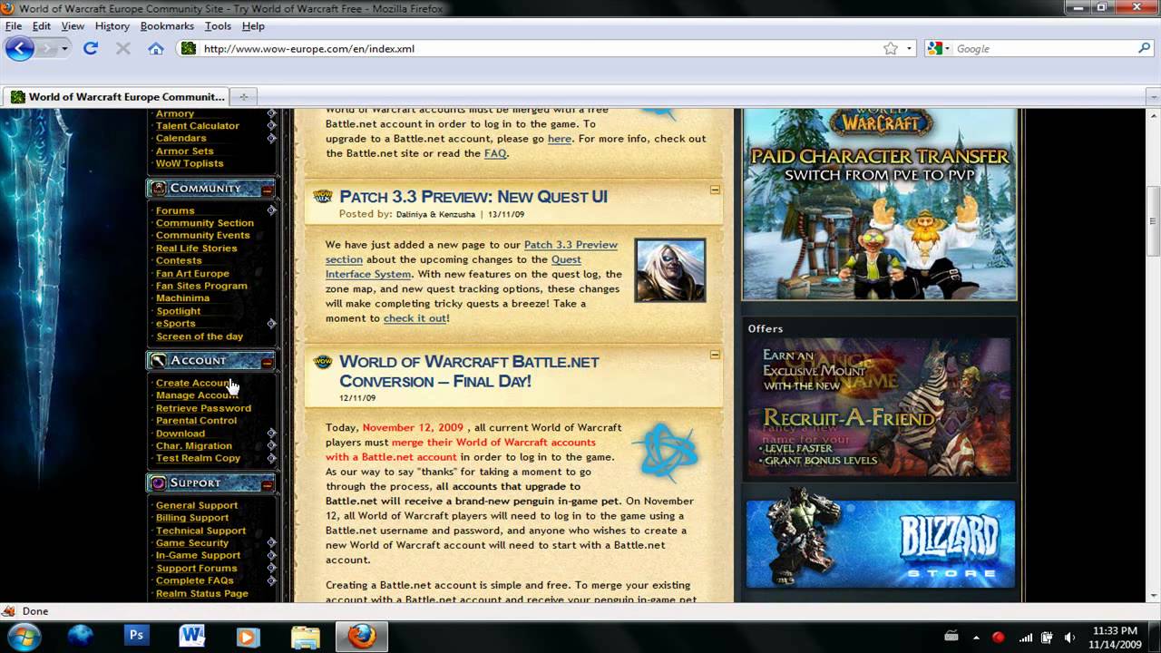
Task: Open Windows Explorer folder on the taskbar
Action: click(306, 637)
